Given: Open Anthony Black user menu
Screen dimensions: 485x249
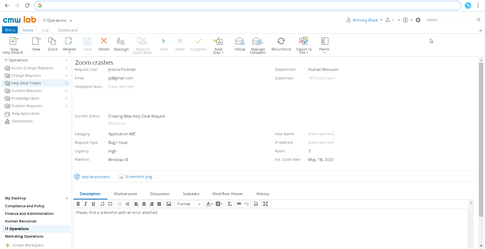Looking at the screenshot, I should 364,20.
